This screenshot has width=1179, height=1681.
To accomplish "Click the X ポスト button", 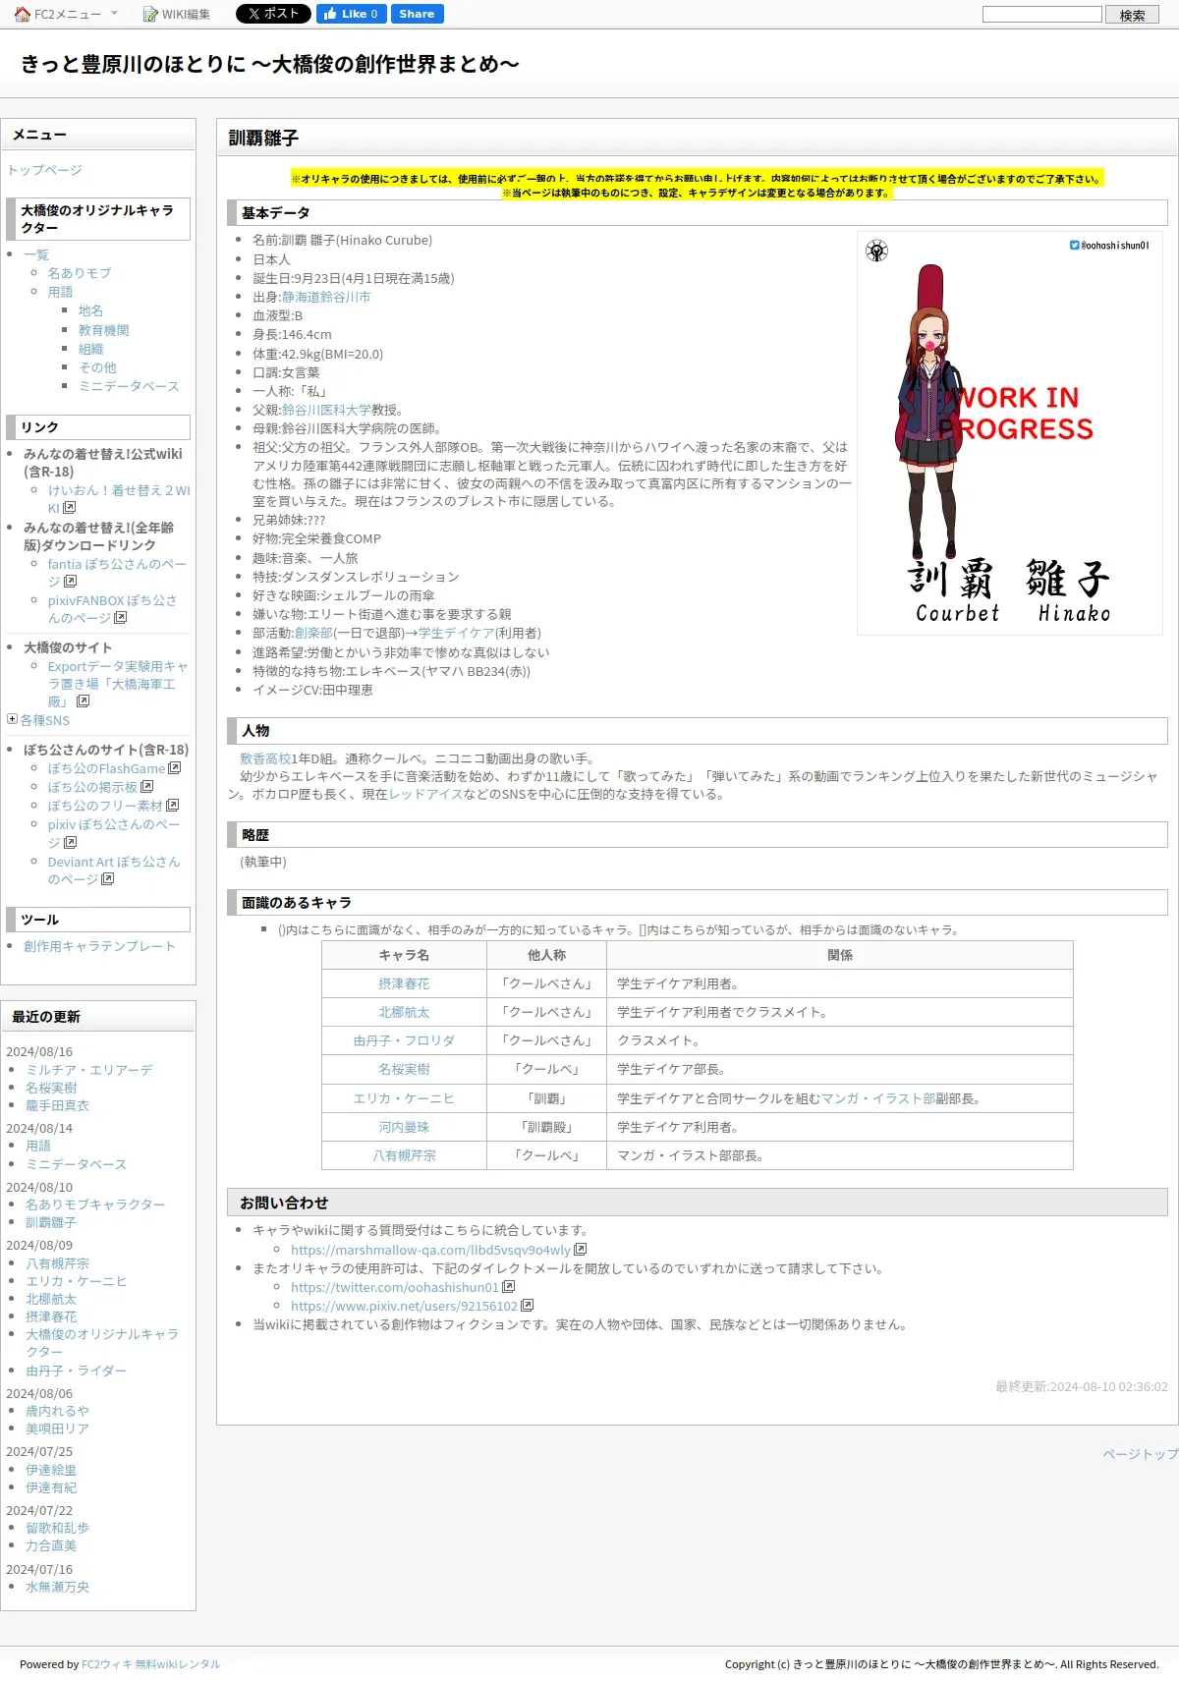I will point(273,14).
